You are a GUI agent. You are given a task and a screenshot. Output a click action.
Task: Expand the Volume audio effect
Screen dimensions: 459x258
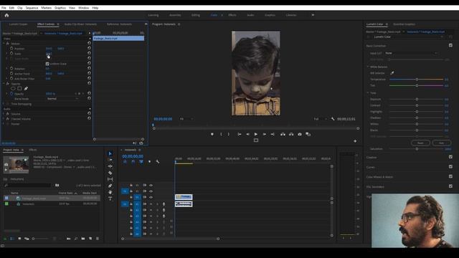coord(4,114)
